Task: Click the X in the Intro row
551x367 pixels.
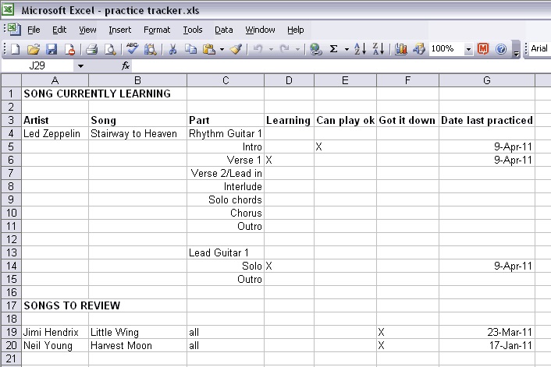Action: click(x=318, y=146)
